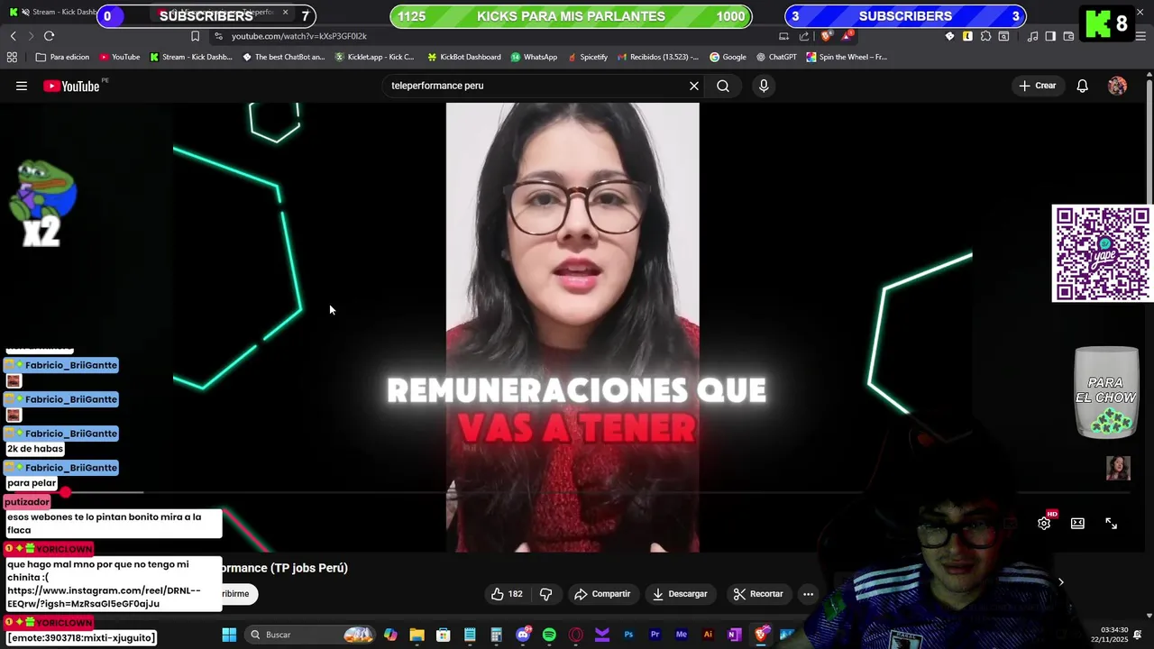Open 'Spin the Wheel' bookmark
The width and height of the screenshot is (1154, 649).
[847, 57]
